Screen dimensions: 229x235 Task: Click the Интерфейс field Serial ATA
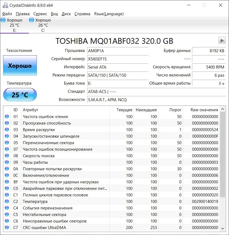pos(118,67)
